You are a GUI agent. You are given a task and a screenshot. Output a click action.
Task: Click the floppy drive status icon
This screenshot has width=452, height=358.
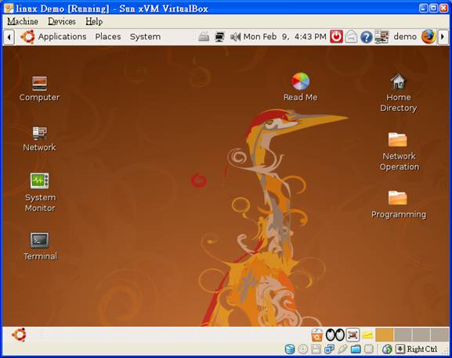pyautogui.click(x=316, y=349)
